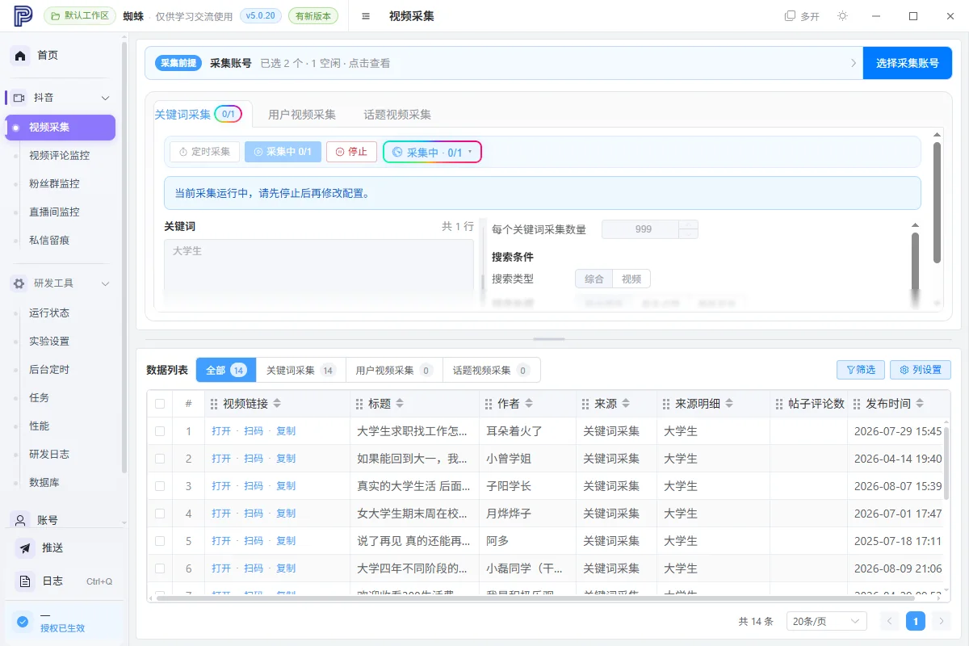The height and width of the screenshot is (646, 969).
Task: Select 话题视频采集 0 data list filter
Action: click(x=491, y=370)
